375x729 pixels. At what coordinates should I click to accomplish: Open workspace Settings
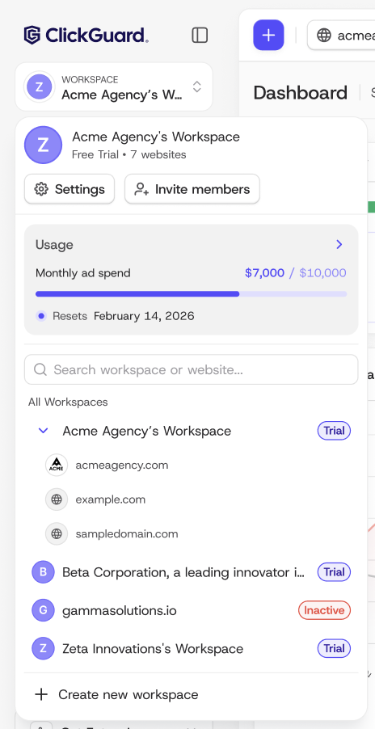(70, 189)
